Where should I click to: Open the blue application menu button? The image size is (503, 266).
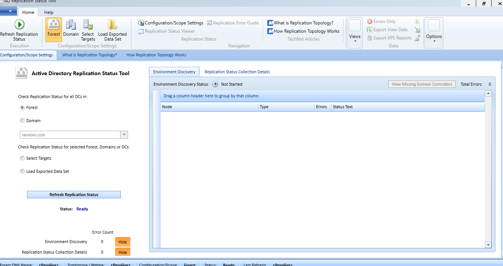8,11
